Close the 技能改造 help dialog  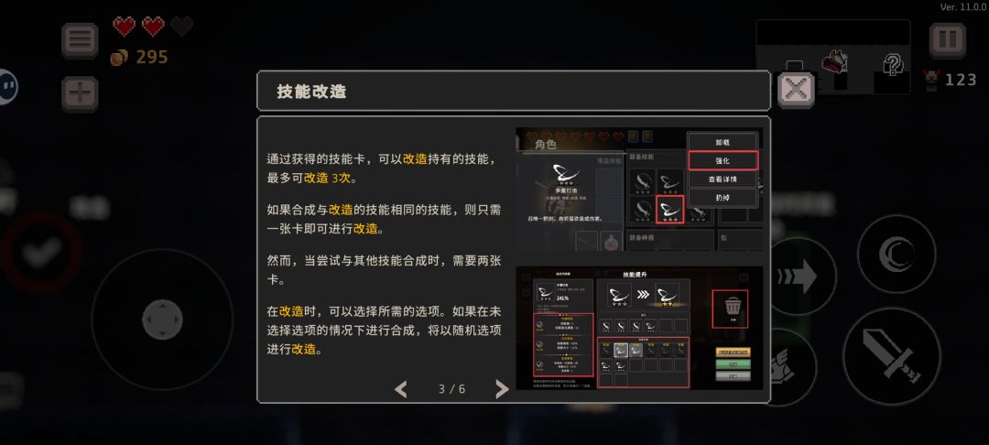point(796,90)
